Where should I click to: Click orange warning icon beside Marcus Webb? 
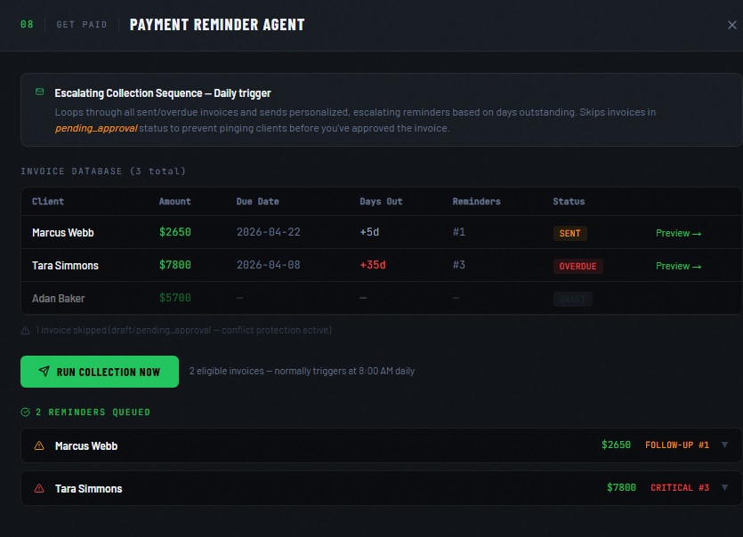point(39,445)
